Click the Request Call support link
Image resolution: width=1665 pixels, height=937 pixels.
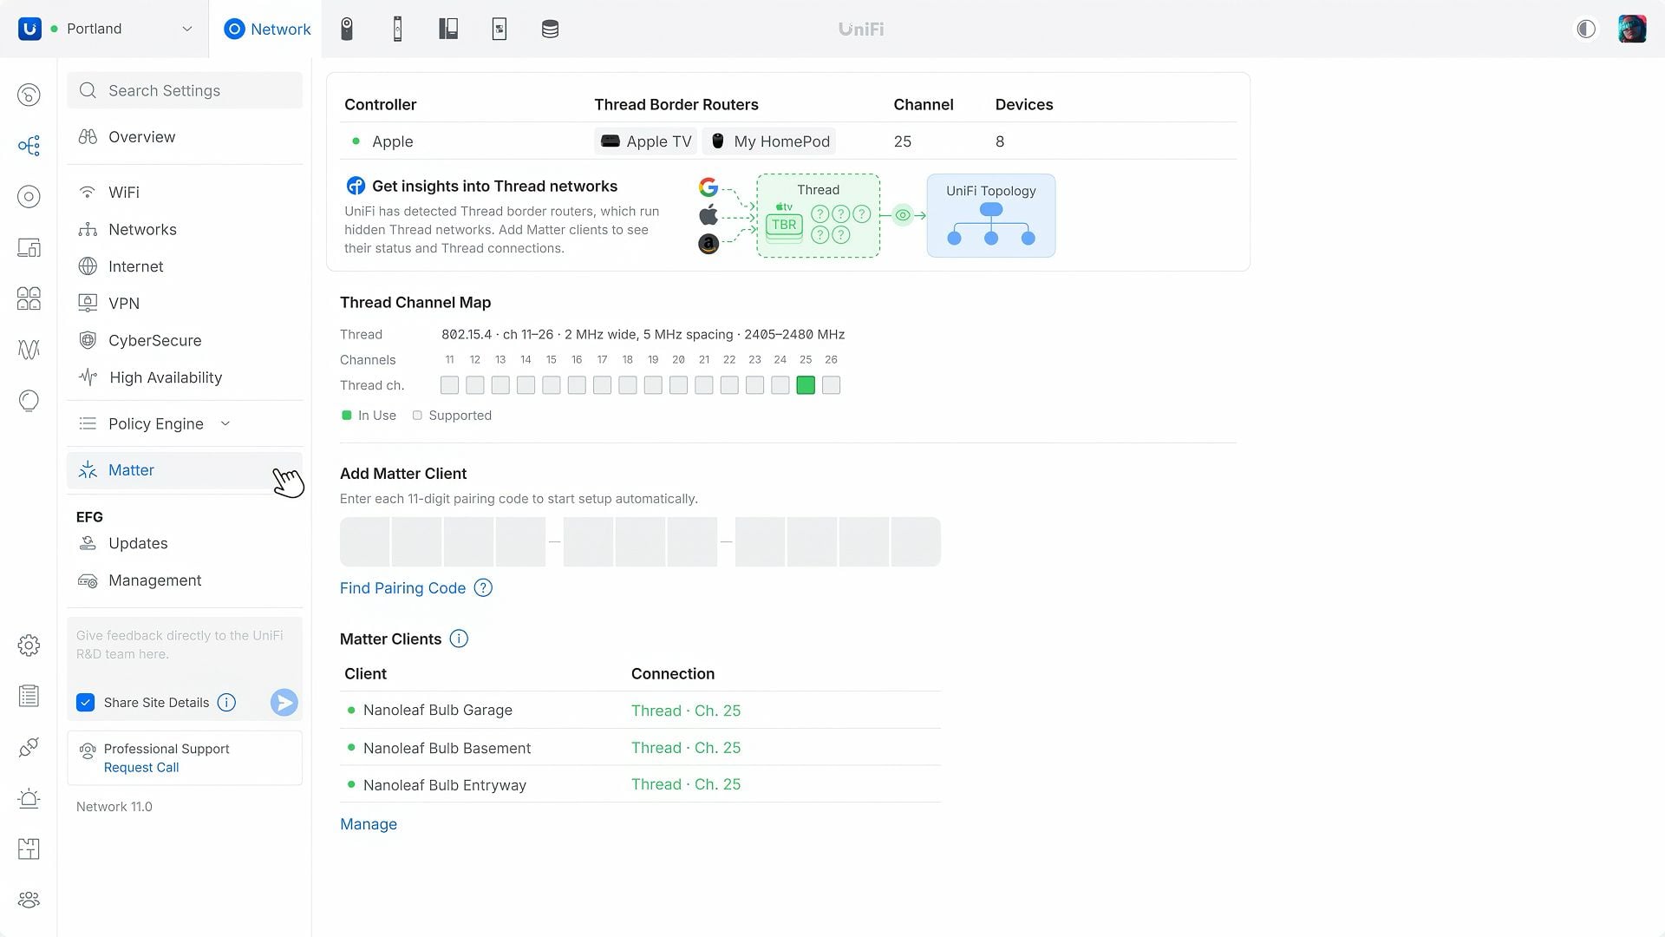point(141,768)
